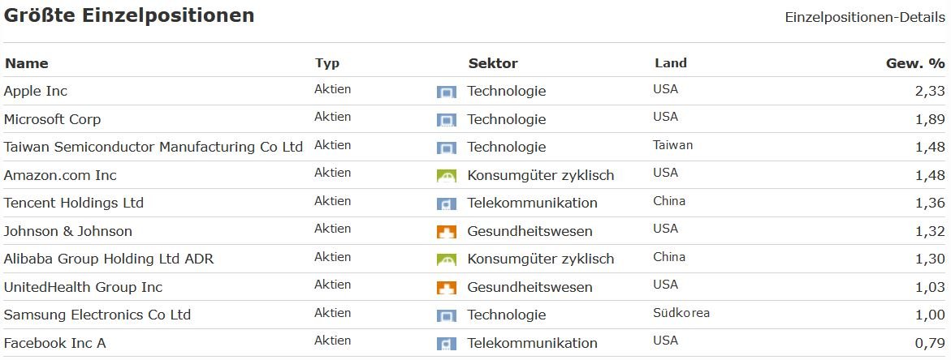Viewport: 951px width, 360px height.
Task: Click the Alibaba Group Holding Ltd ADR name
Action: (109, 259)
